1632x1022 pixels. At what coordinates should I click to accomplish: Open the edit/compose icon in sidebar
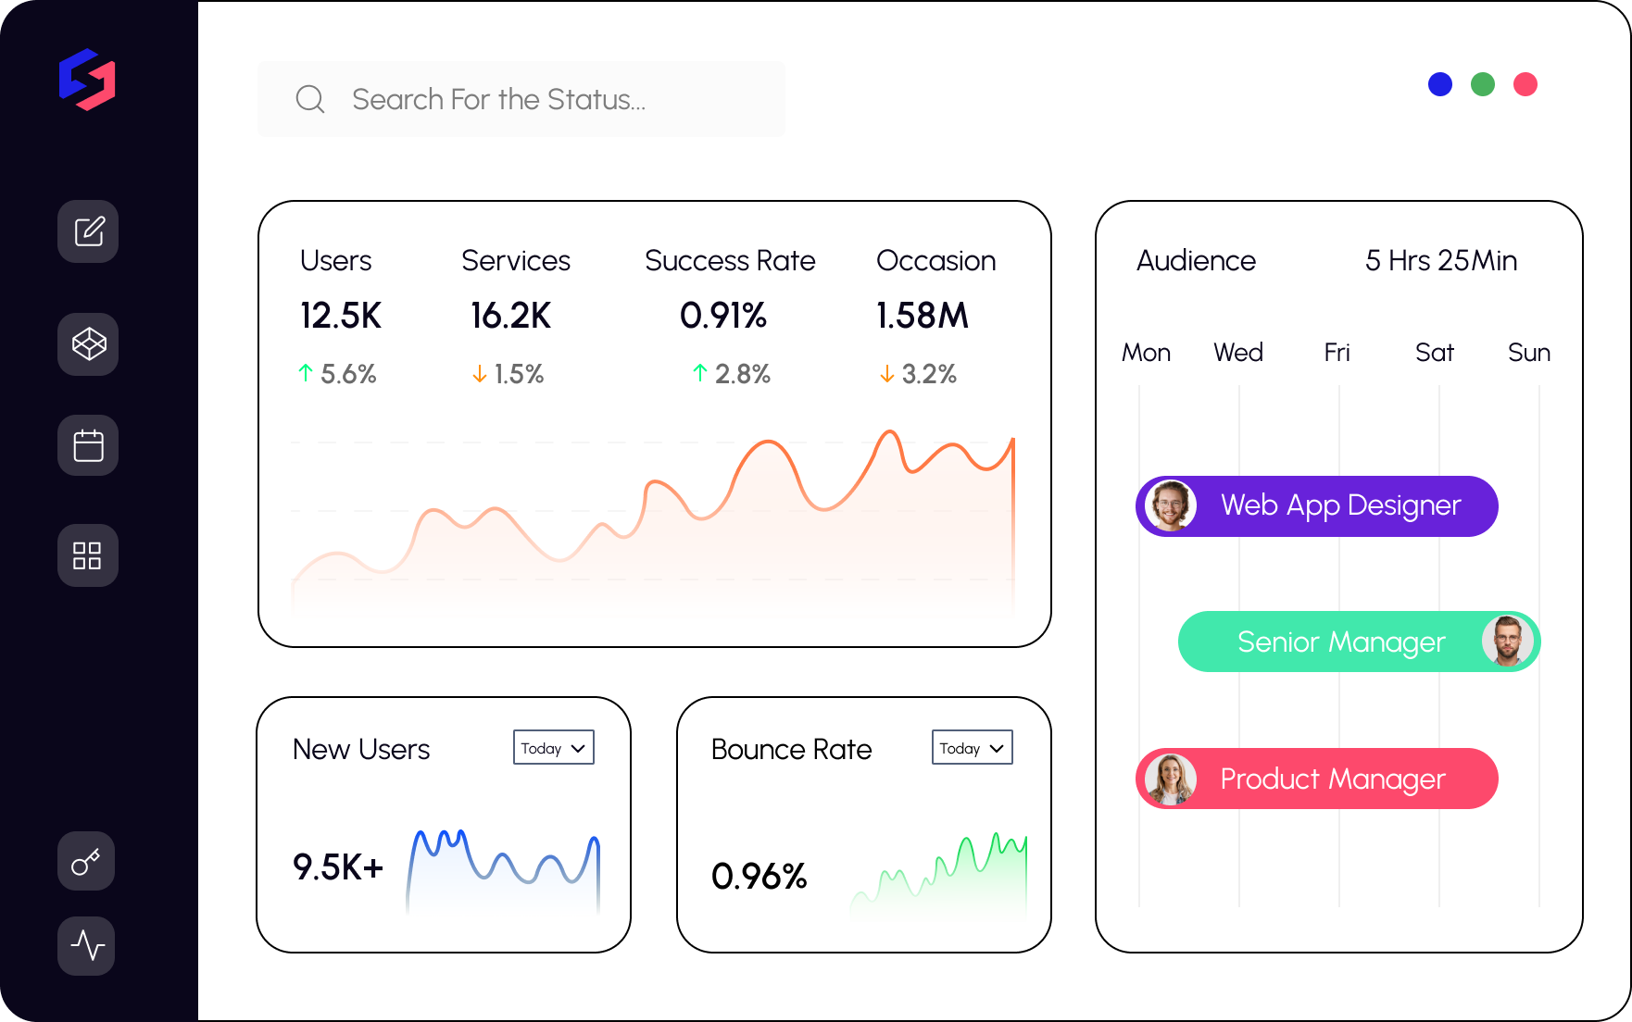pyautogui.click(x=88, y=231)
